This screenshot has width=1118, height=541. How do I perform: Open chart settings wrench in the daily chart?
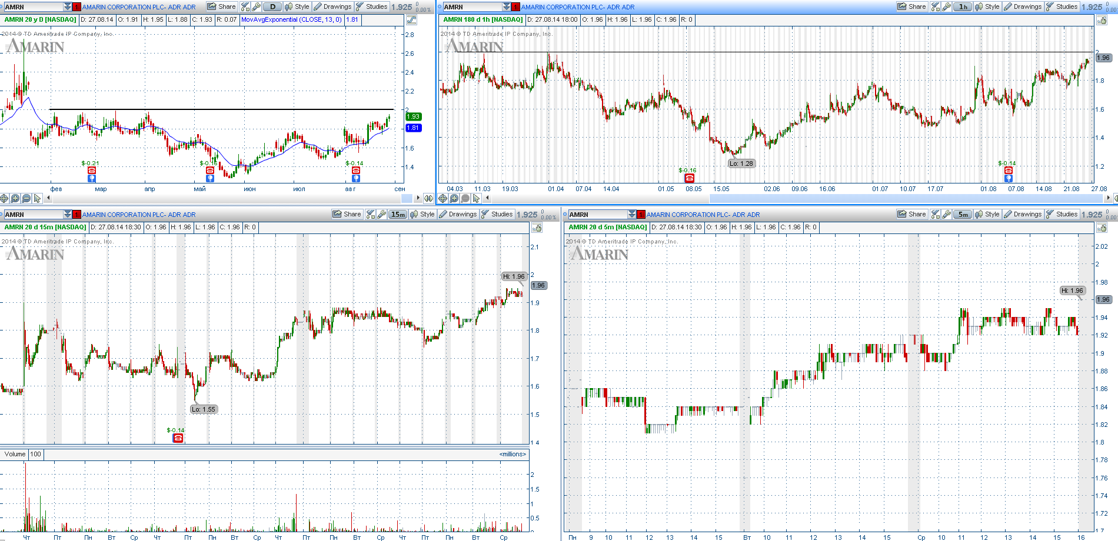coord(256,6)
